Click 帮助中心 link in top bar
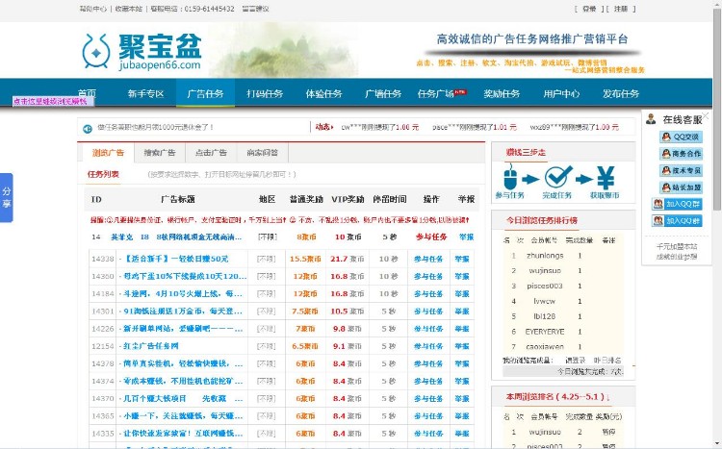 pyautogui.click(x=92, y=9)
